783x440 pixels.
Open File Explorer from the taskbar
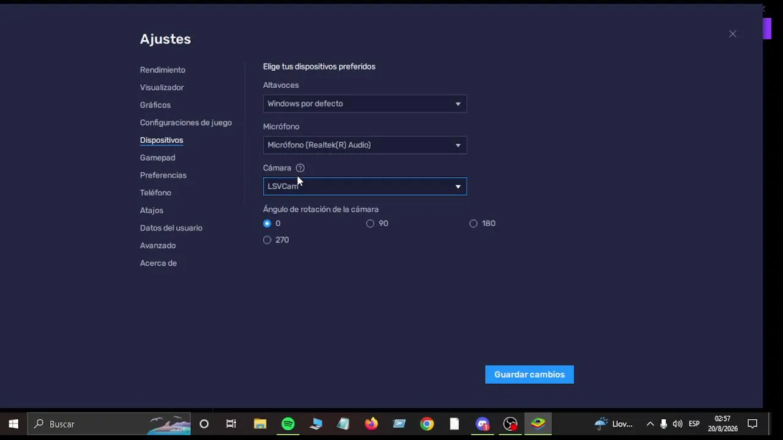[260, 424]
